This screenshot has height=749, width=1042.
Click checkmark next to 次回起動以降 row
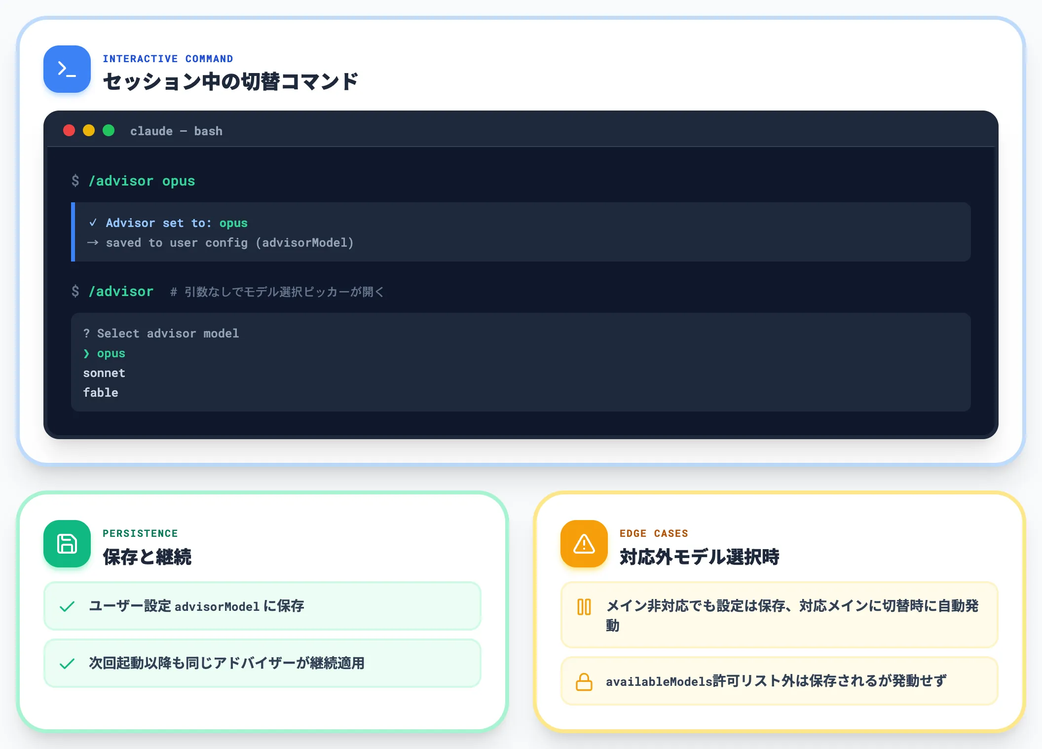click(x=67, y=664)
